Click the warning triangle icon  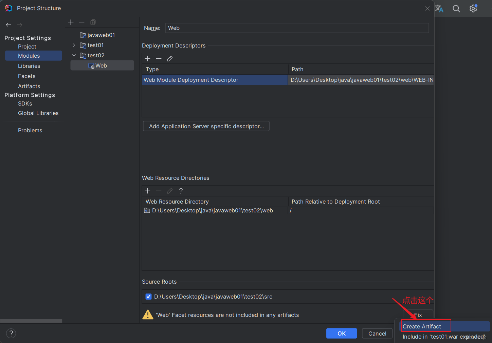click(148, 315)
